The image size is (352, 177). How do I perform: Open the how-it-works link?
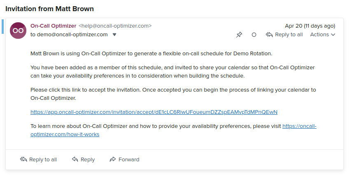174,130
